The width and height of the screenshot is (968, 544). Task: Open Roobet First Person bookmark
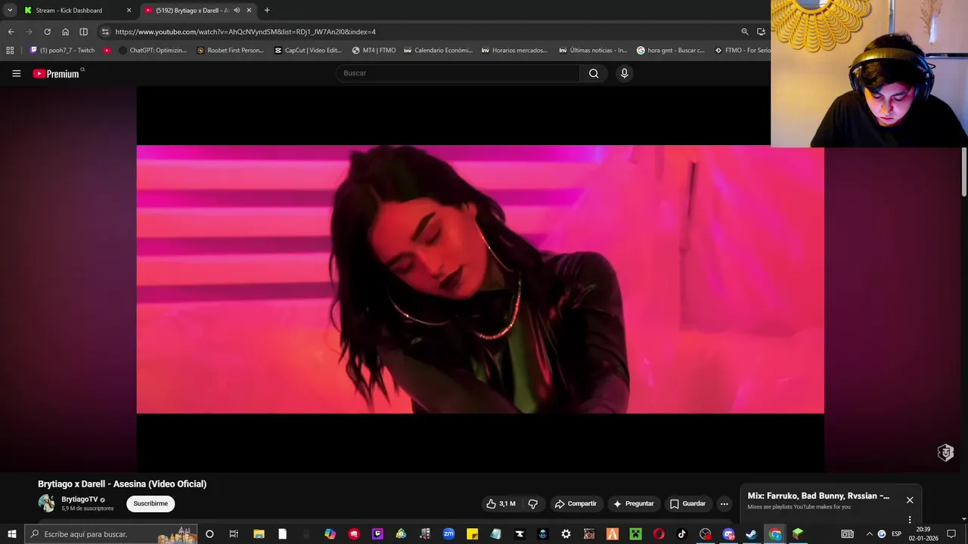pos(231,51)
